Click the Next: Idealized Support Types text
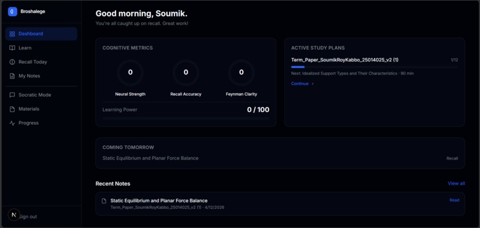 [353, 73]
